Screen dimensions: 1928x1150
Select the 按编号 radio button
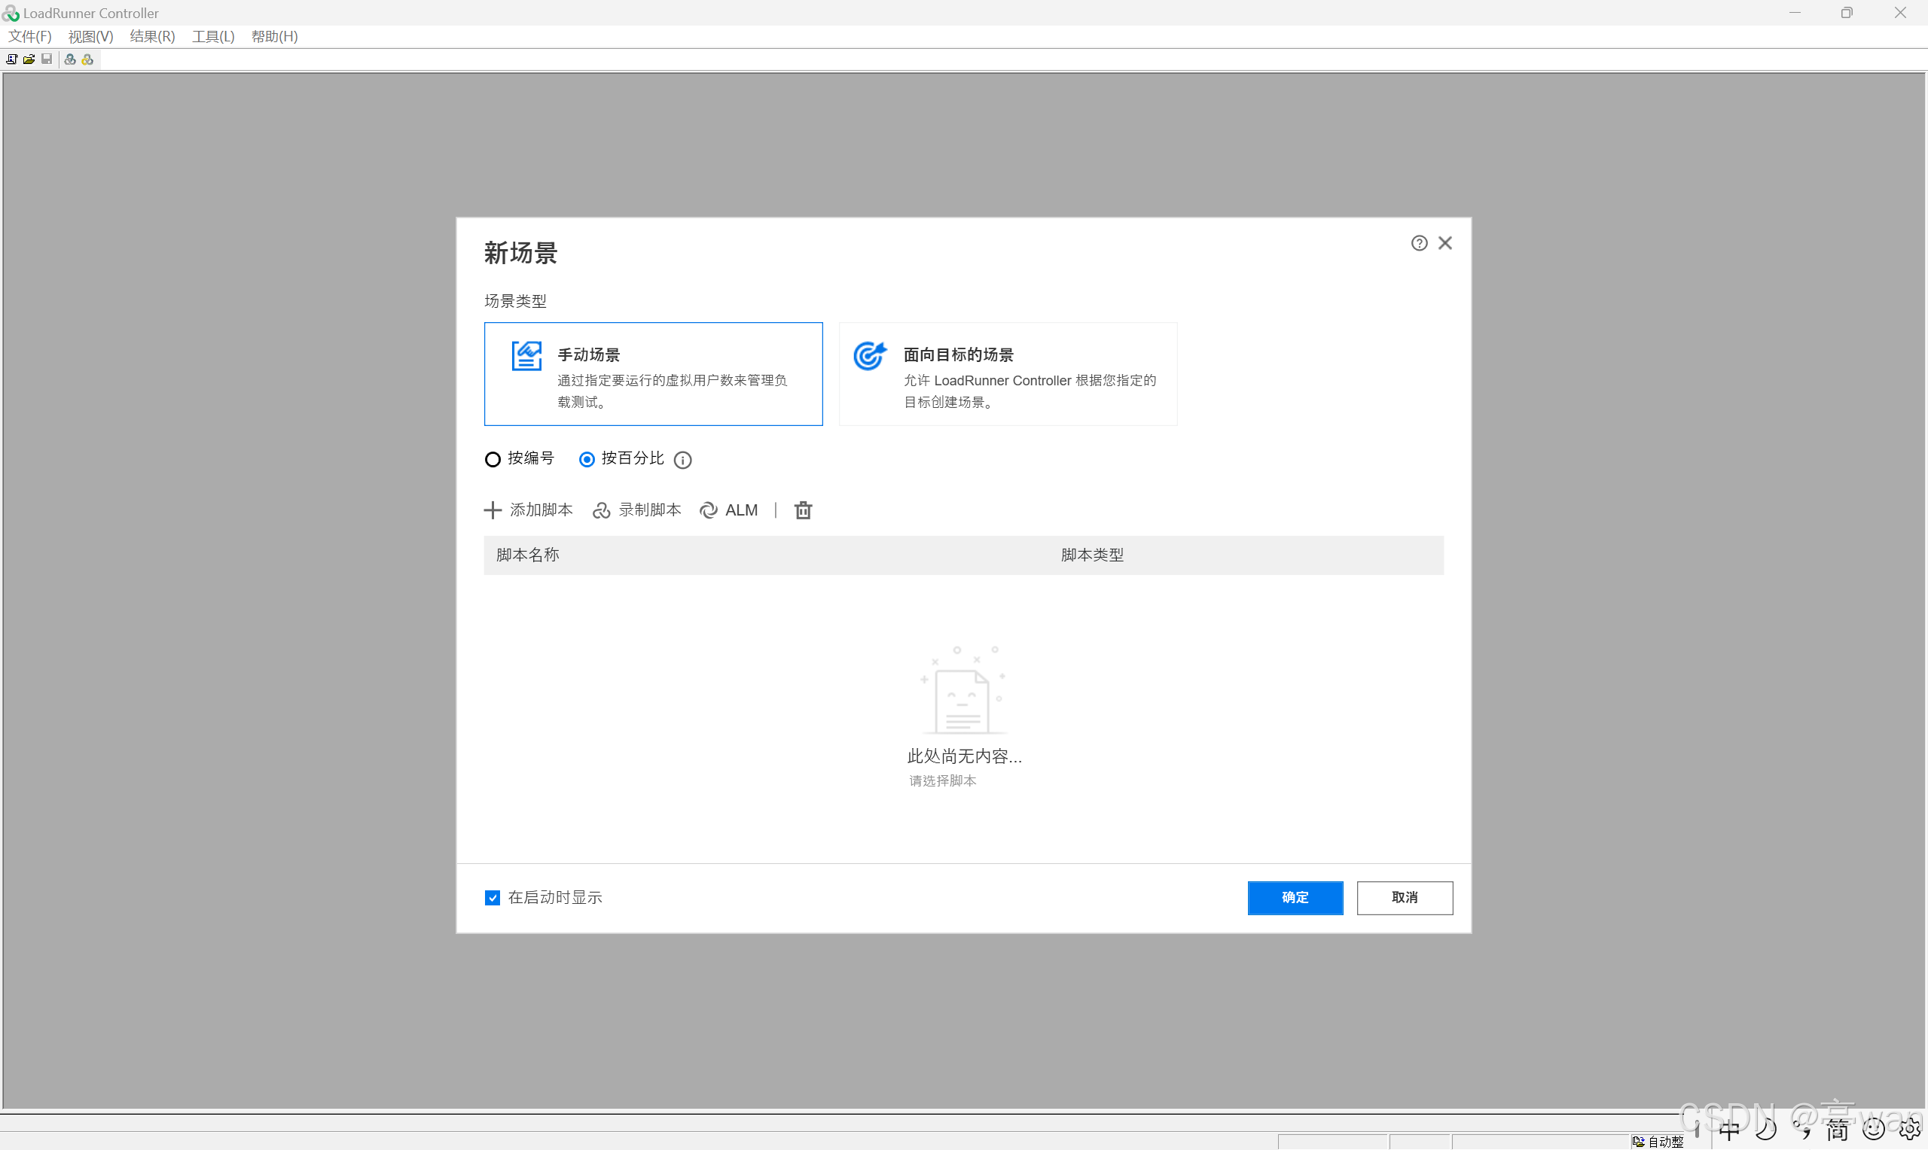click(x=493, y=460)
